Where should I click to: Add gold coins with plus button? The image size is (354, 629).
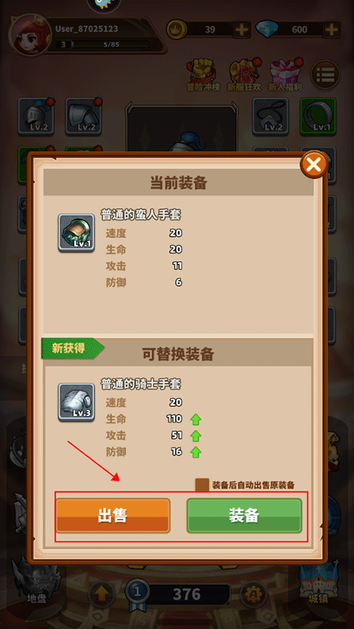(242, 29)
